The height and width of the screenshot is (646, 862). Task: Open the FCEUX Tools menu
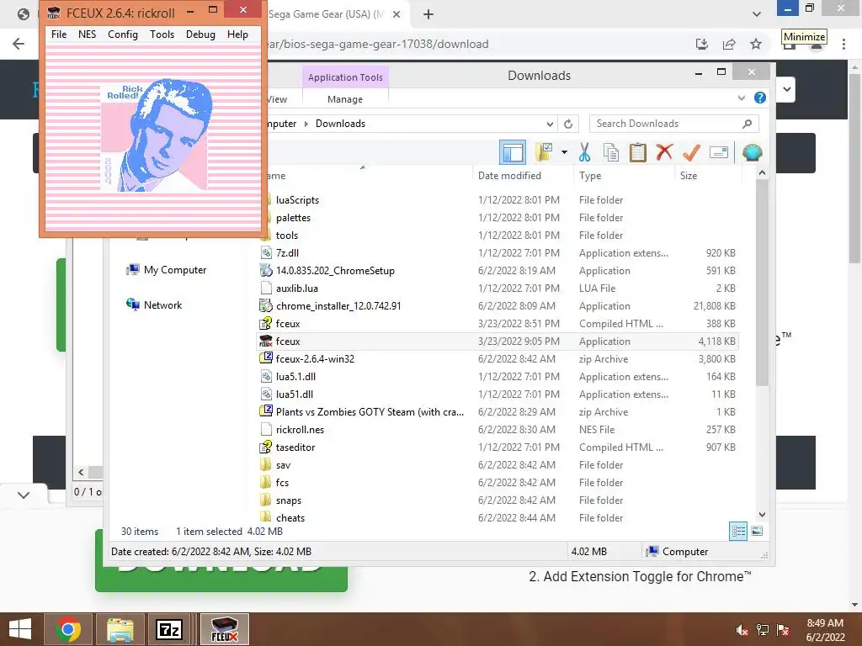coord(162,34)
